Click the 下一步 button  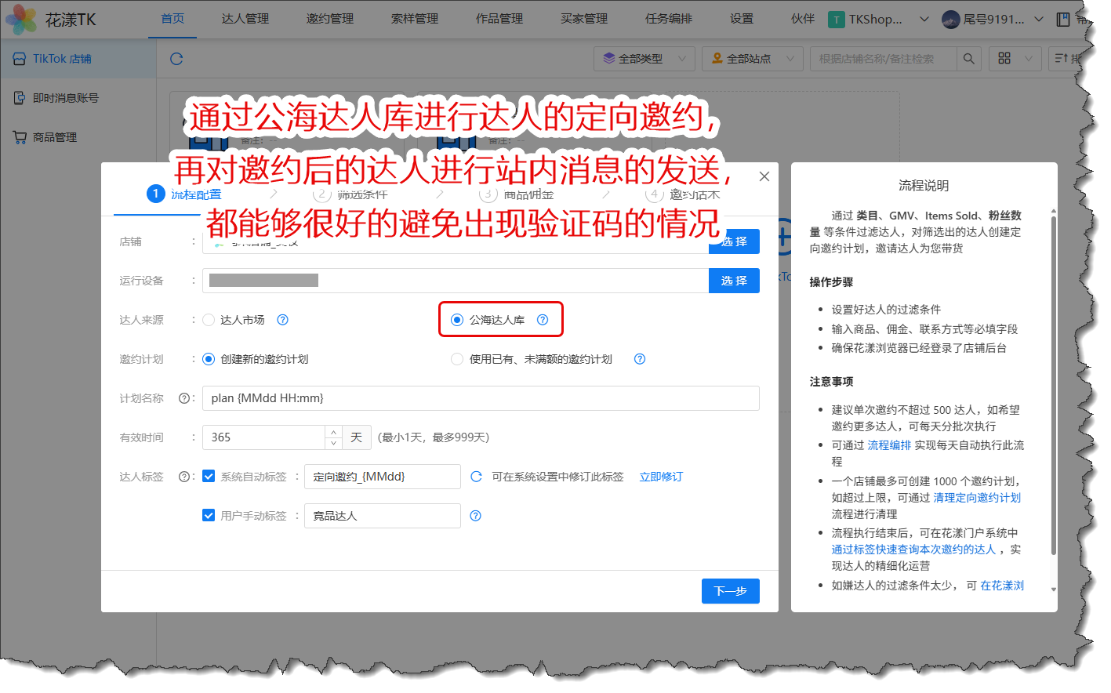tap(730, 591)
